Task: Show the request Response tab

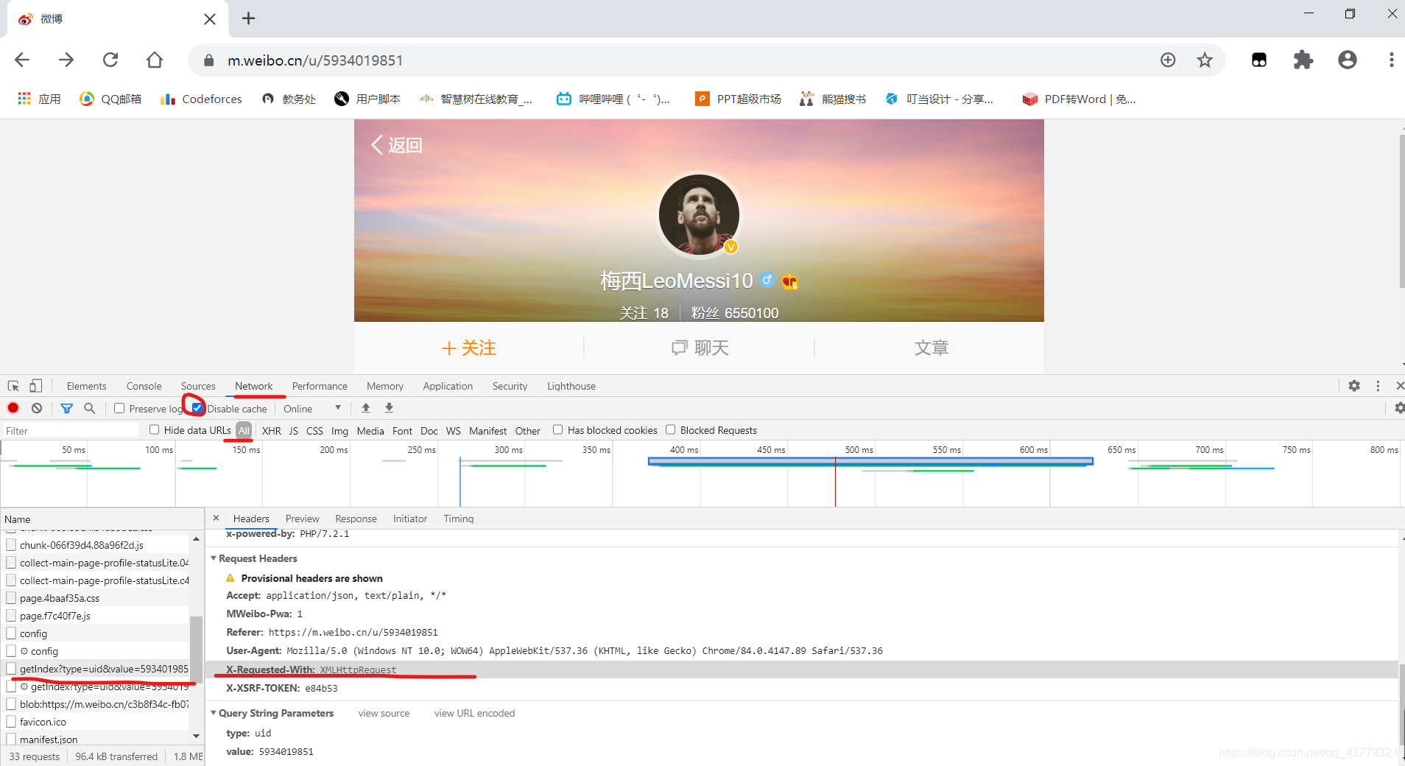Action: coord(356,519)
